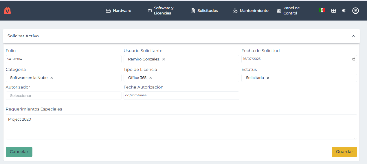
Task: Go to the Solicitudes menu
Action: coord(204,11)
